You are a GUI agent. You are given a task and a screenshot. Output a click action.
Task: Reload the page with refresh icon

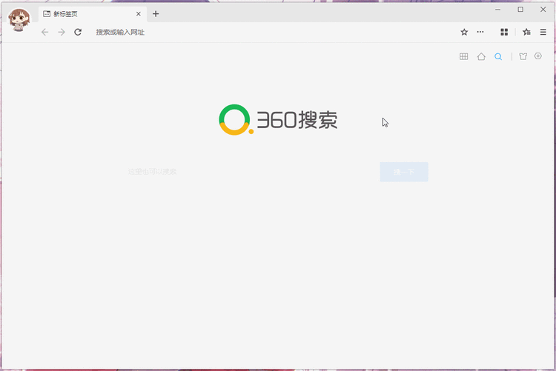tap(78, 33)
